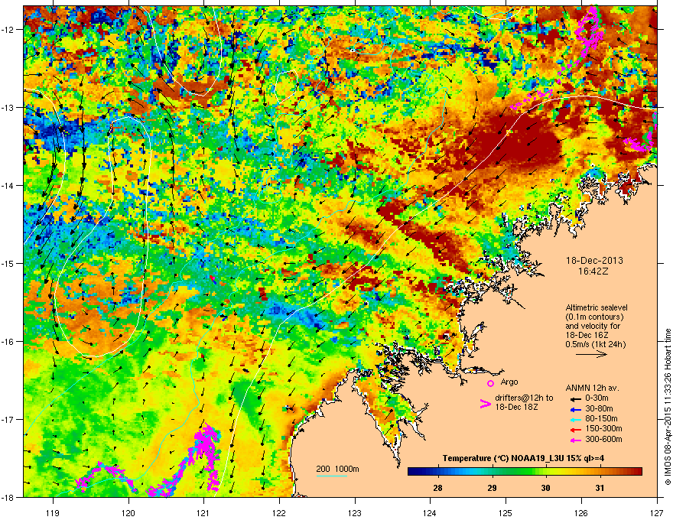Click the '200 1000m' isobath label
This screenshot has height=520, width=673.
pyautogui.click(x=338, y=469)
